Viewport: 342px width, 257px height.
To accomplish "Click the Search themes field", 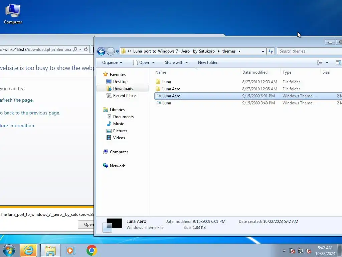I will 310,51.
